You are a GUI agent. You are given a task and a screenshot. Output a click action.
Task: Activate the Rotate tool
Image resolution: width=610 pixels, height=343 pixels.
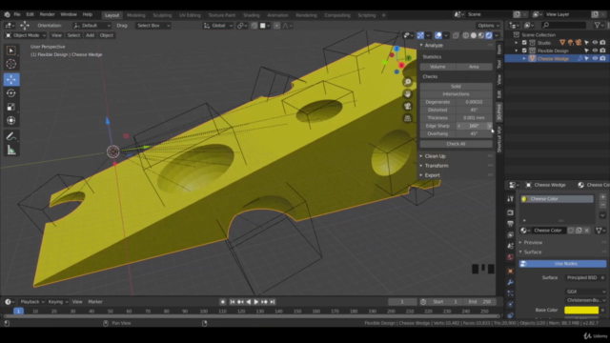tap(10, 93)
